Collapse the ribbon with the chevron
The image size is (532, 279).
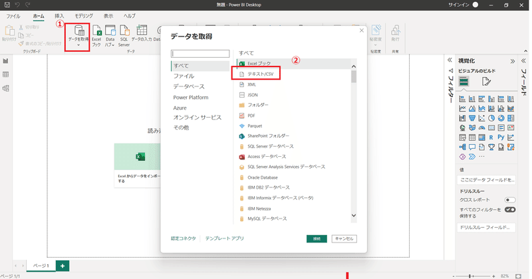pyautogui.click(x=525, y=51)
